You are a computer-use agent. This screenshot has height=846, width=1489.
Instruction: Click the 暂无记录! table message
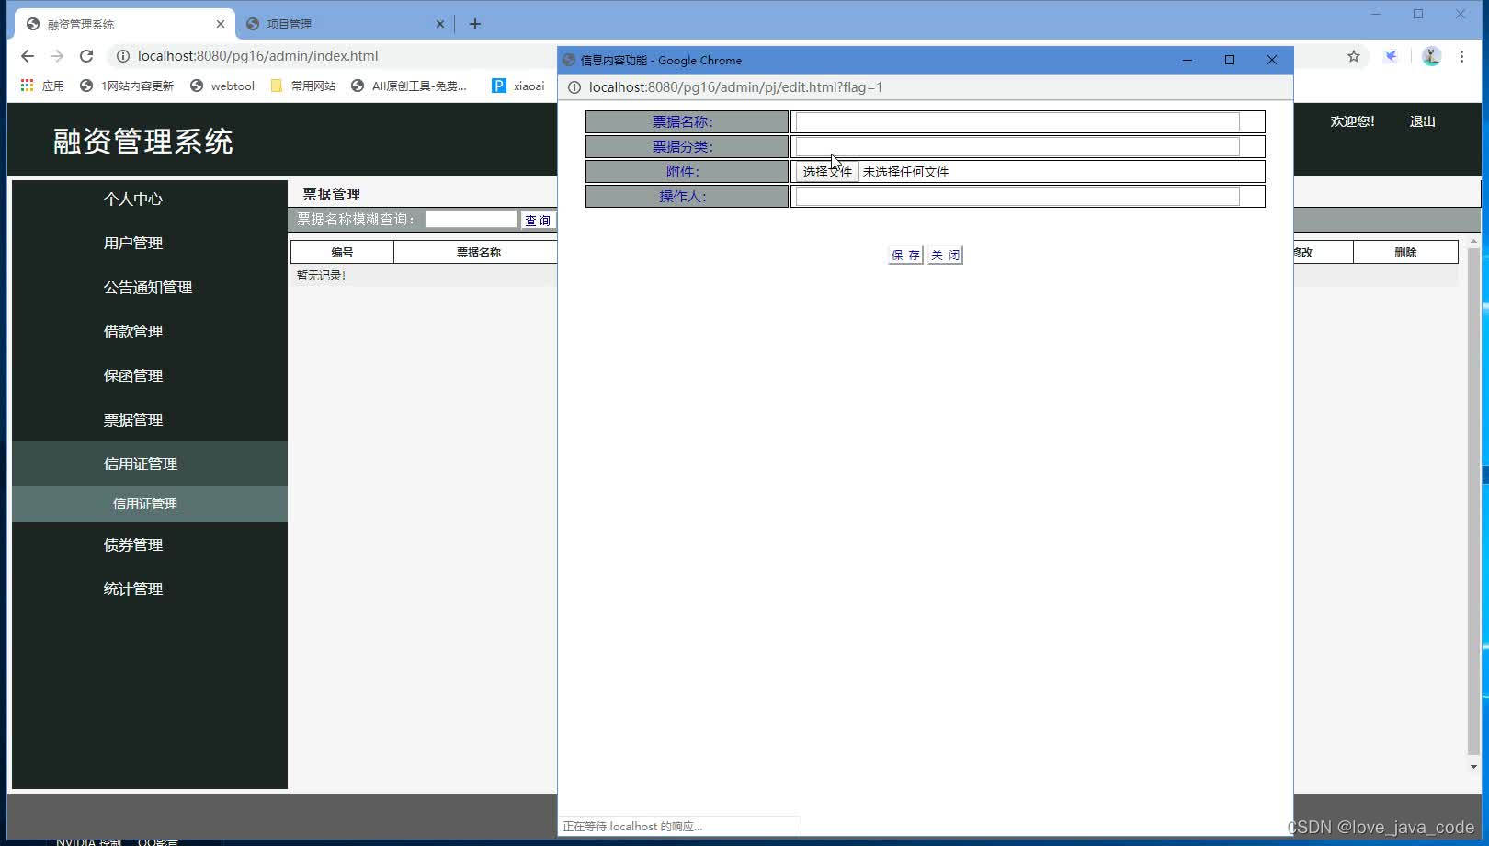click(x=321, y=275)
